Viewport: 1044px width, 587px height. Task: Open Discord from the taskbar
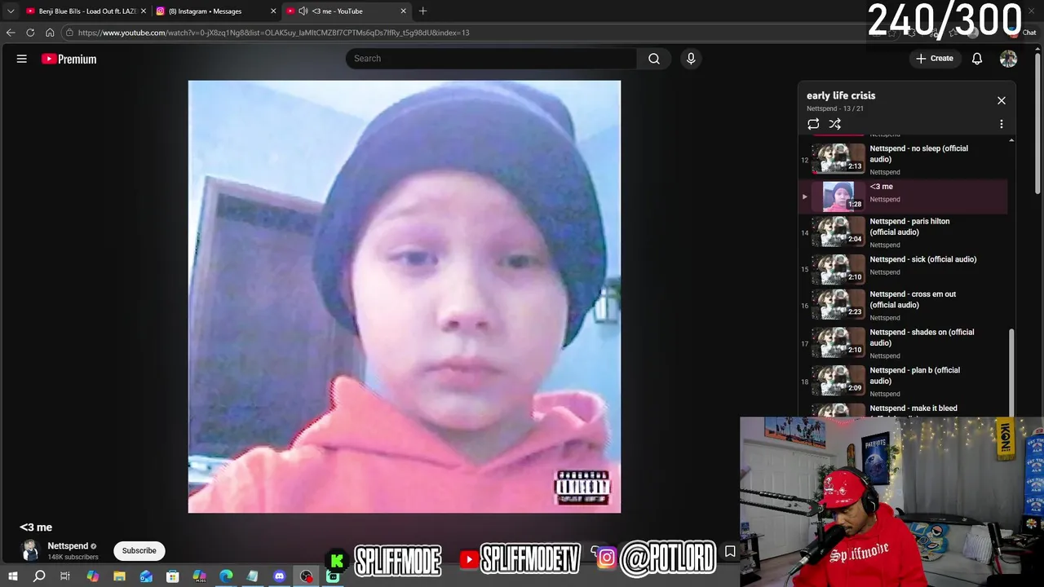279,576
